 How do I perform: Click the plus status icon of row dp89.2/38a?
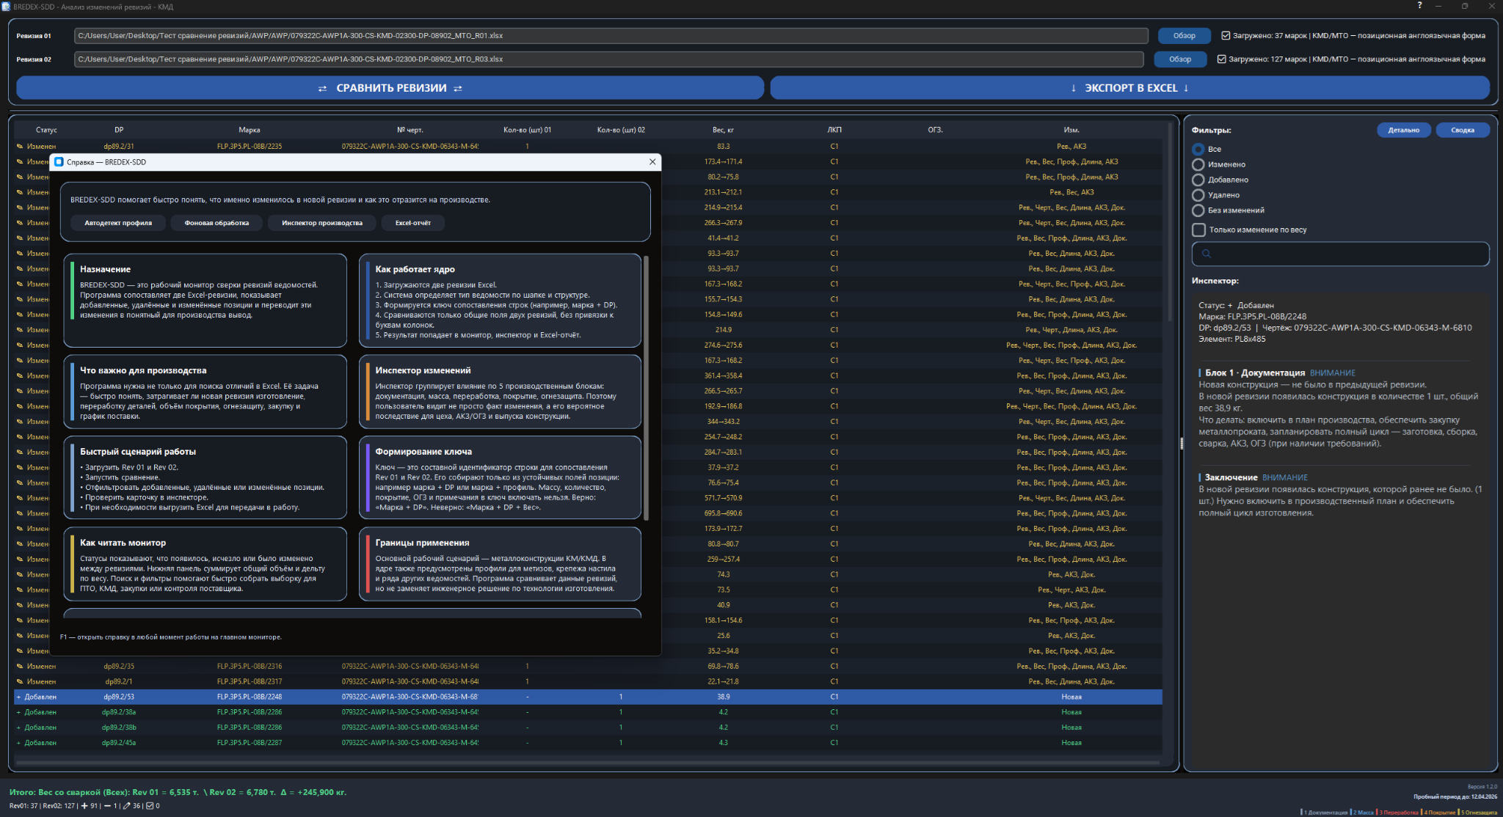click(x=19, y=713)
